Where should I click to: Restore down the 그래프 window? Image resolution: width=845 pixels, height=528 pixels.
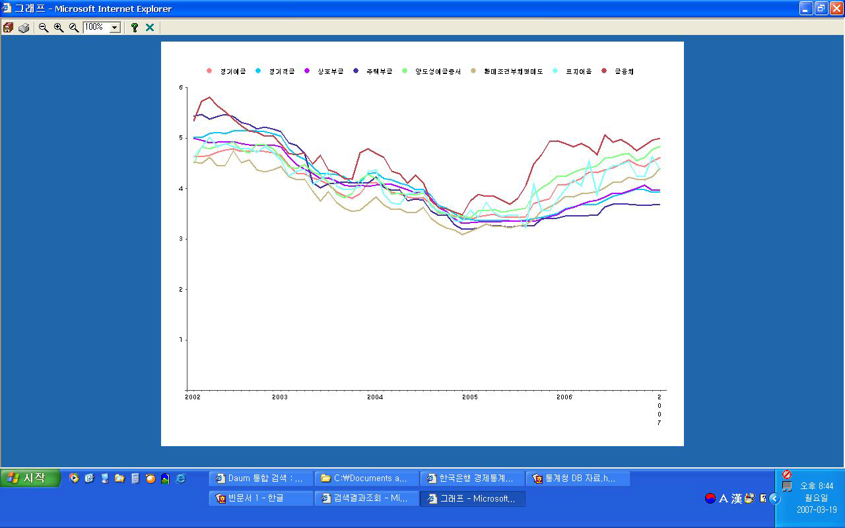(821, 9)
